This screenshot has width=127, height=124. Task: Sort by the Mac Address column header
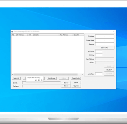point(66,35)
